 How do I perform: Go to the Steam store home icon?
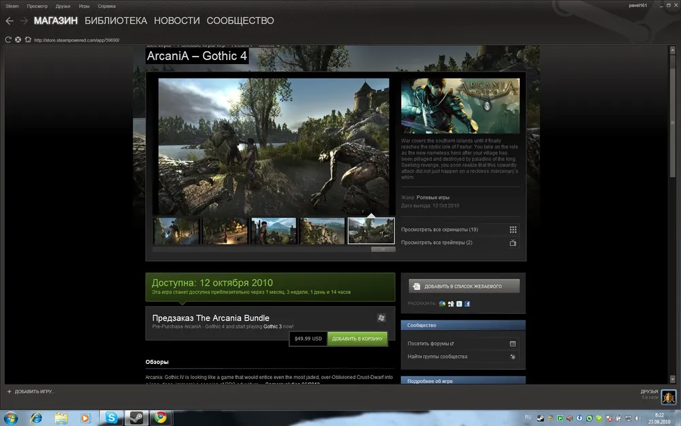28,40
